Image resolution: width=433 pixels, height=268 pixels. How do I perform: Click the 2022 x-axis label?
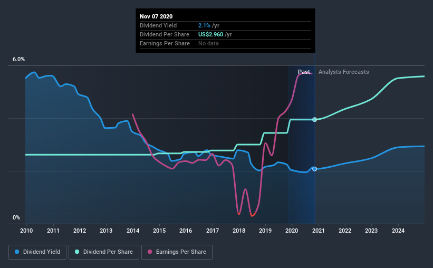coord(345,231)
